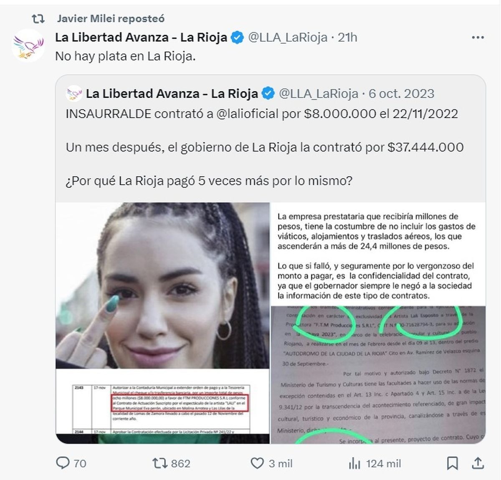Open the @LLA_LaRioja handle on main post
501x480 pixels.
pyautogui.click(x=288, y=38)
